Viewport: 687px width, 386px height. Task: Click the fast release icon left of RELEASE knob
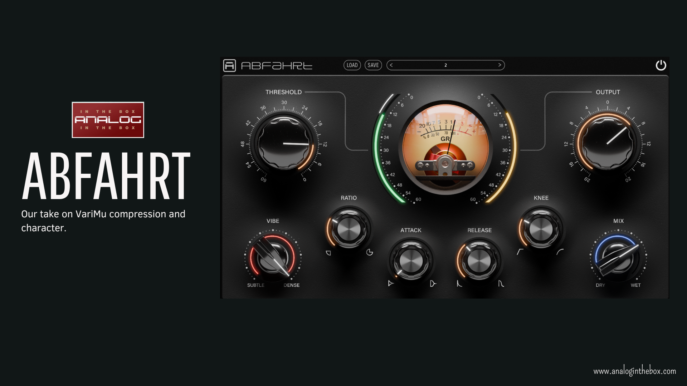pyautogui.click(x=459, y=284)
